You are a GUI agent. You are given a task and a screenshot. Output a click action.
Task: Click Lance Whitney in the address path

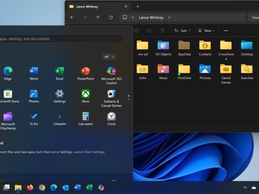151,17
